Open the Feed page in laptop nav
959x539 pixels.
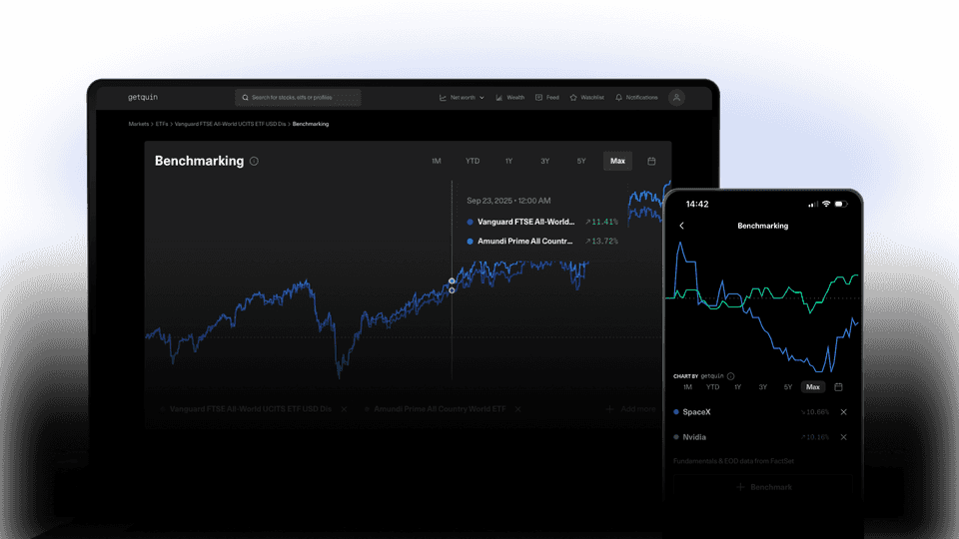click(x=547, y=97)
